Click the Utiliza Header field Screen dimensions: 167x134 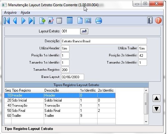65,48
